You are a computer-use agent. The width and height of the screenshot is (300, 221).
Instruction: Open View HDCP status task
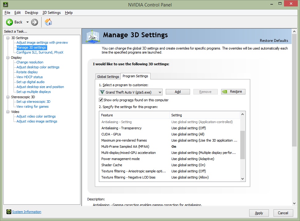30,77
